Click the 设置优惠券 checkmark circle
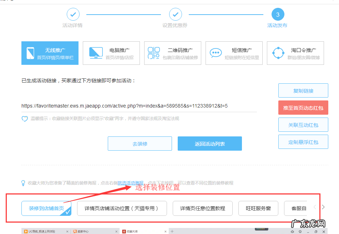Screen dimensions: 339x234 (x=175, y=15)
